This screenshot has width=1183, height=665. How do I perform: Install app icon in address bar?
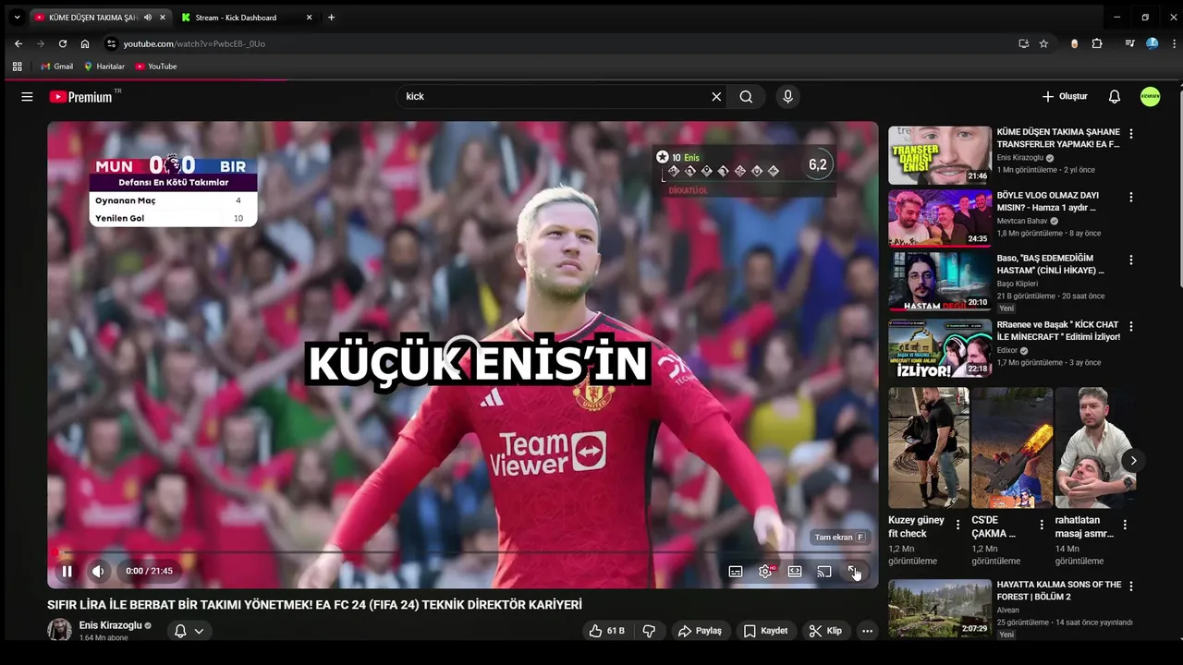tap(1023, 43)
